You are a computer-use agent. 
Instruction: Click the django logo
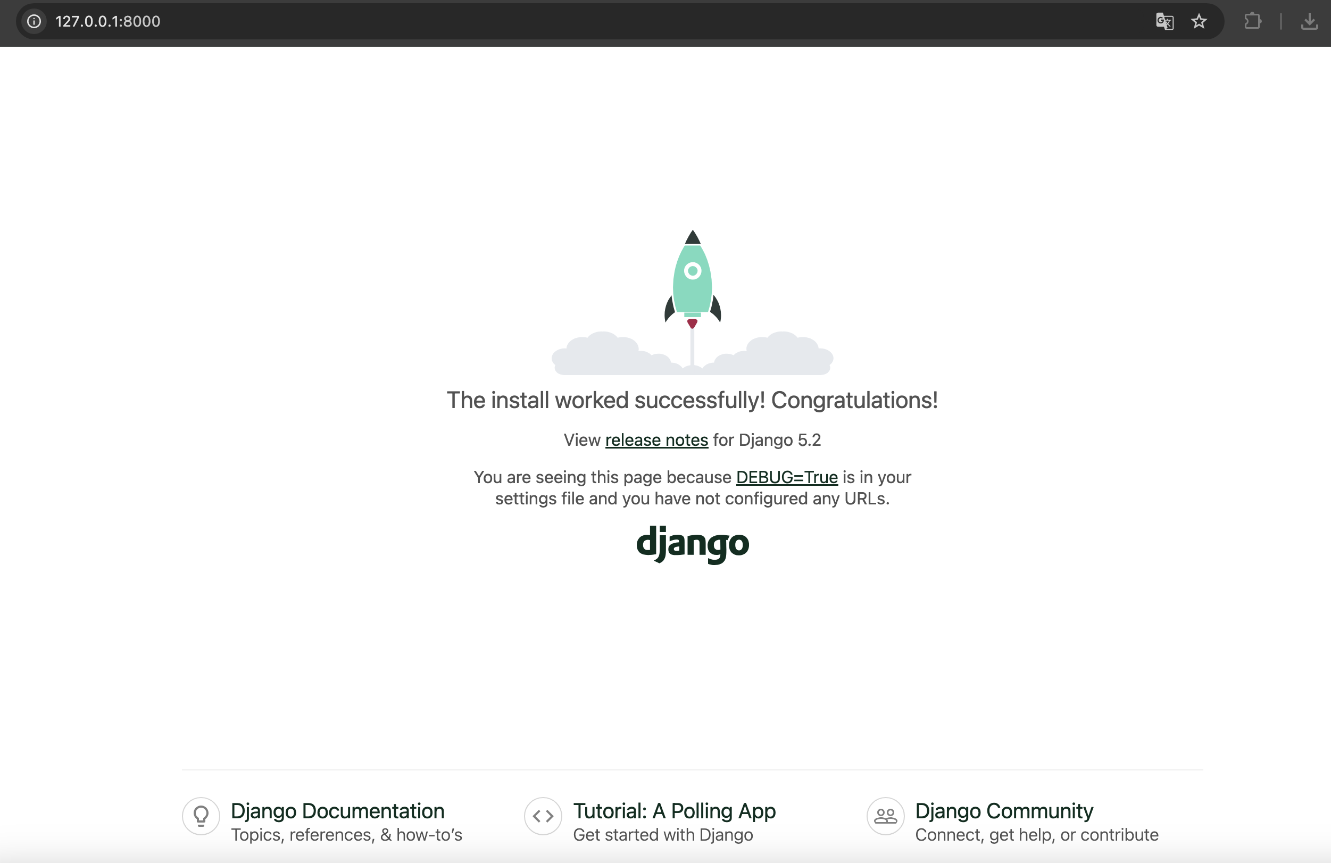point(692,544)
